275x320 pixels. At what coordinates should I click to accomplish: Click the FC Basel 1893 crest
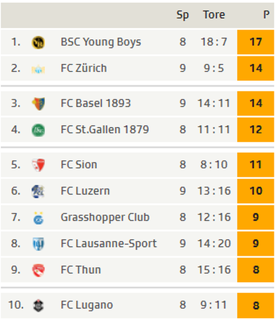(38, 104)
